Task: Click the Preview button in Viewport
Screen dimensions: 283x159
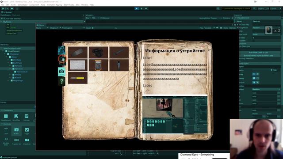Action: point(226,18)
